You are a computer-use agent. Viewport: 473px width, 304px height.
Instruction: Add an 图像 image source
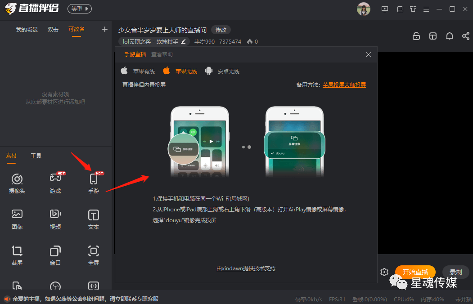(x=17, y=219)
